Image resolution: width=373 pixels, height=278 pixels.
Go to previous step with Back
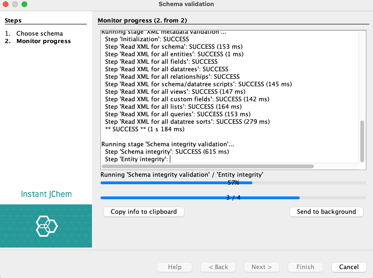tap(218, 267)
